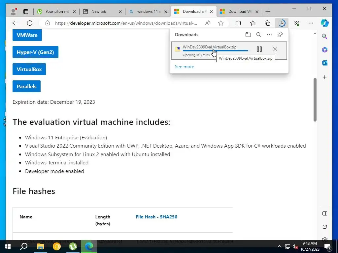Open more options in Downloads panel

click(x=269, y=34)
